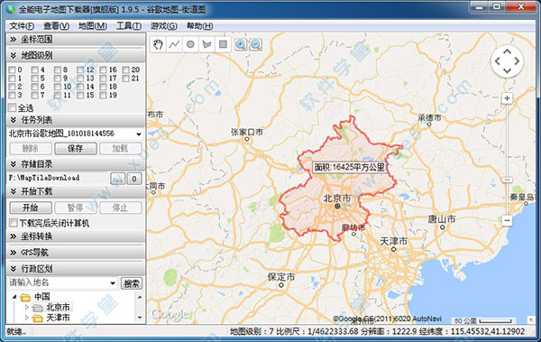Click the 开始 download button

tap(31, 208)
